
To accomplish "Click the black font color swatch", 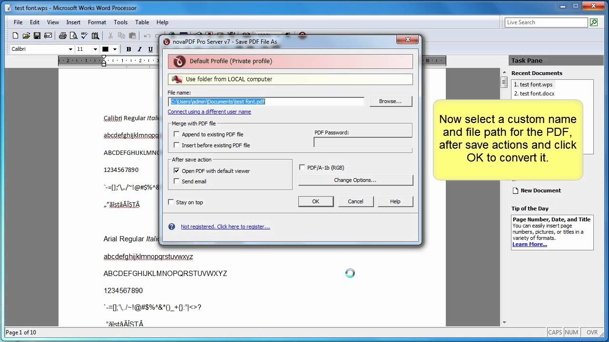I will (106, 49).
